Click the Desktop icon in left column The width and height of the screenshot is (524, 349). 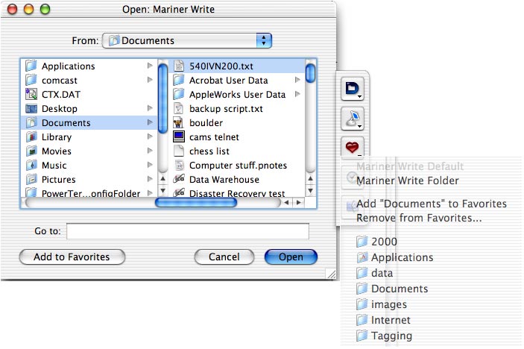point(31,108)
